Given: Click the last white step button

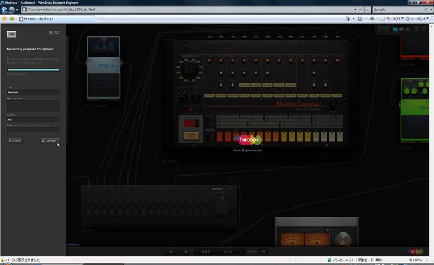Looking at the screenshot, I should [x=340, y=137].
